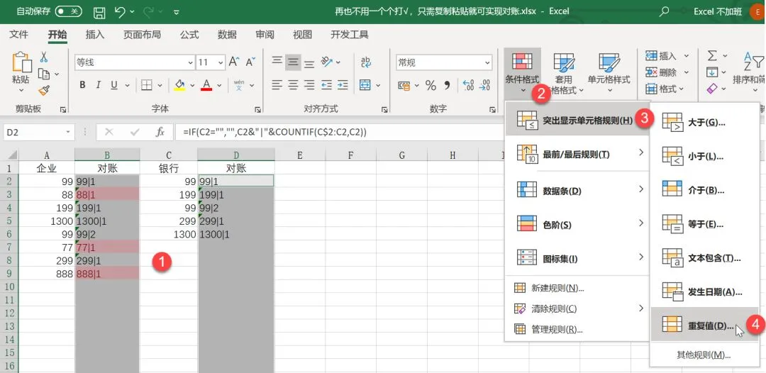This screenshot has height=373, width=766.
Task: Toggle the AutoSave switch
Action: (x=68, y=11)
